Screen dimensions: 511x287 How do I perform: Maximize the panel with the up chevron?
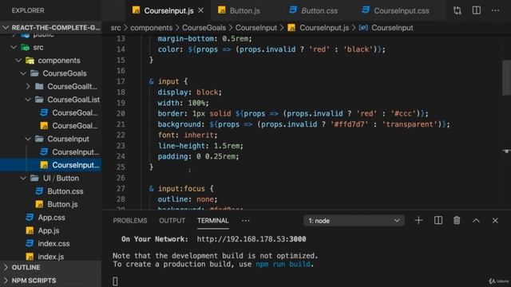click(x=476, y=221)
